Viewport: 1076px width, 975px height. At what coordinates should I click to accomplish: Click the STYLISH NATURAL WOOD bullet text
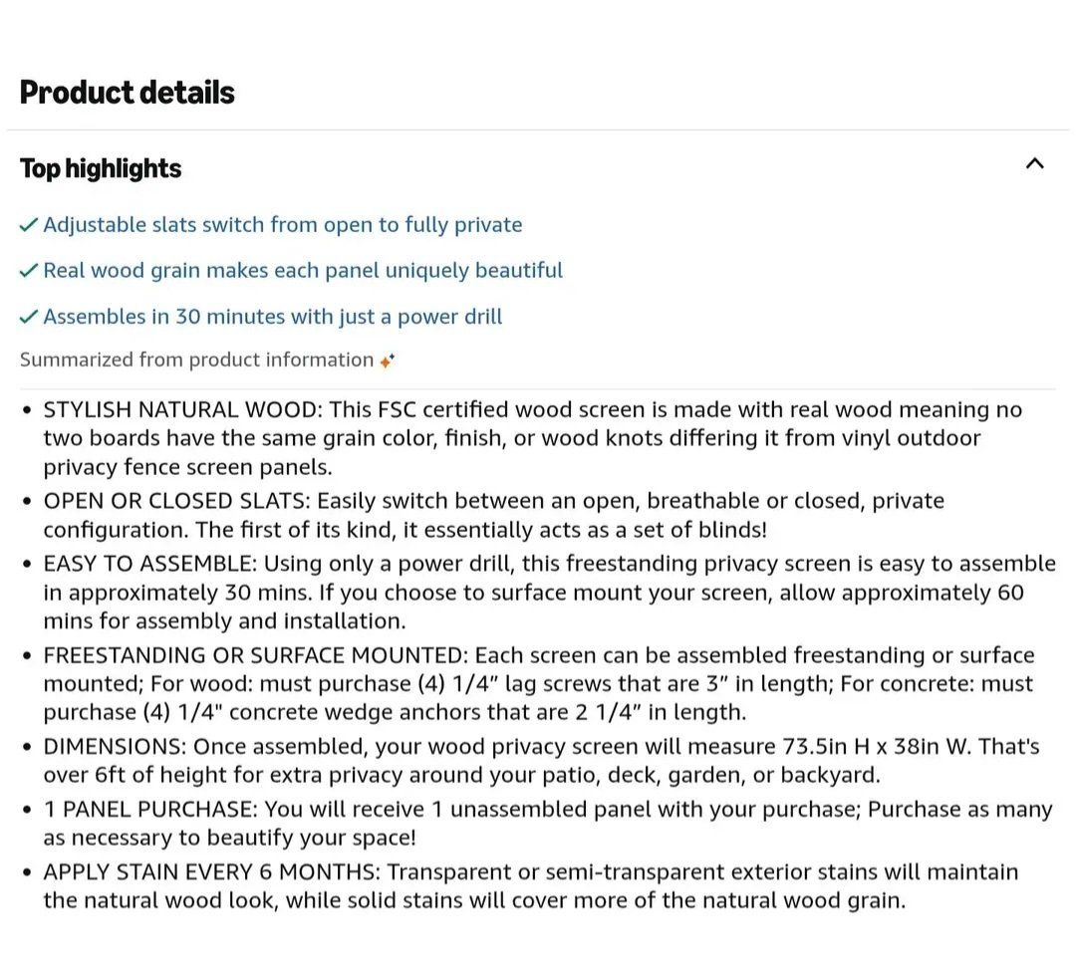(x=532, y=438)
